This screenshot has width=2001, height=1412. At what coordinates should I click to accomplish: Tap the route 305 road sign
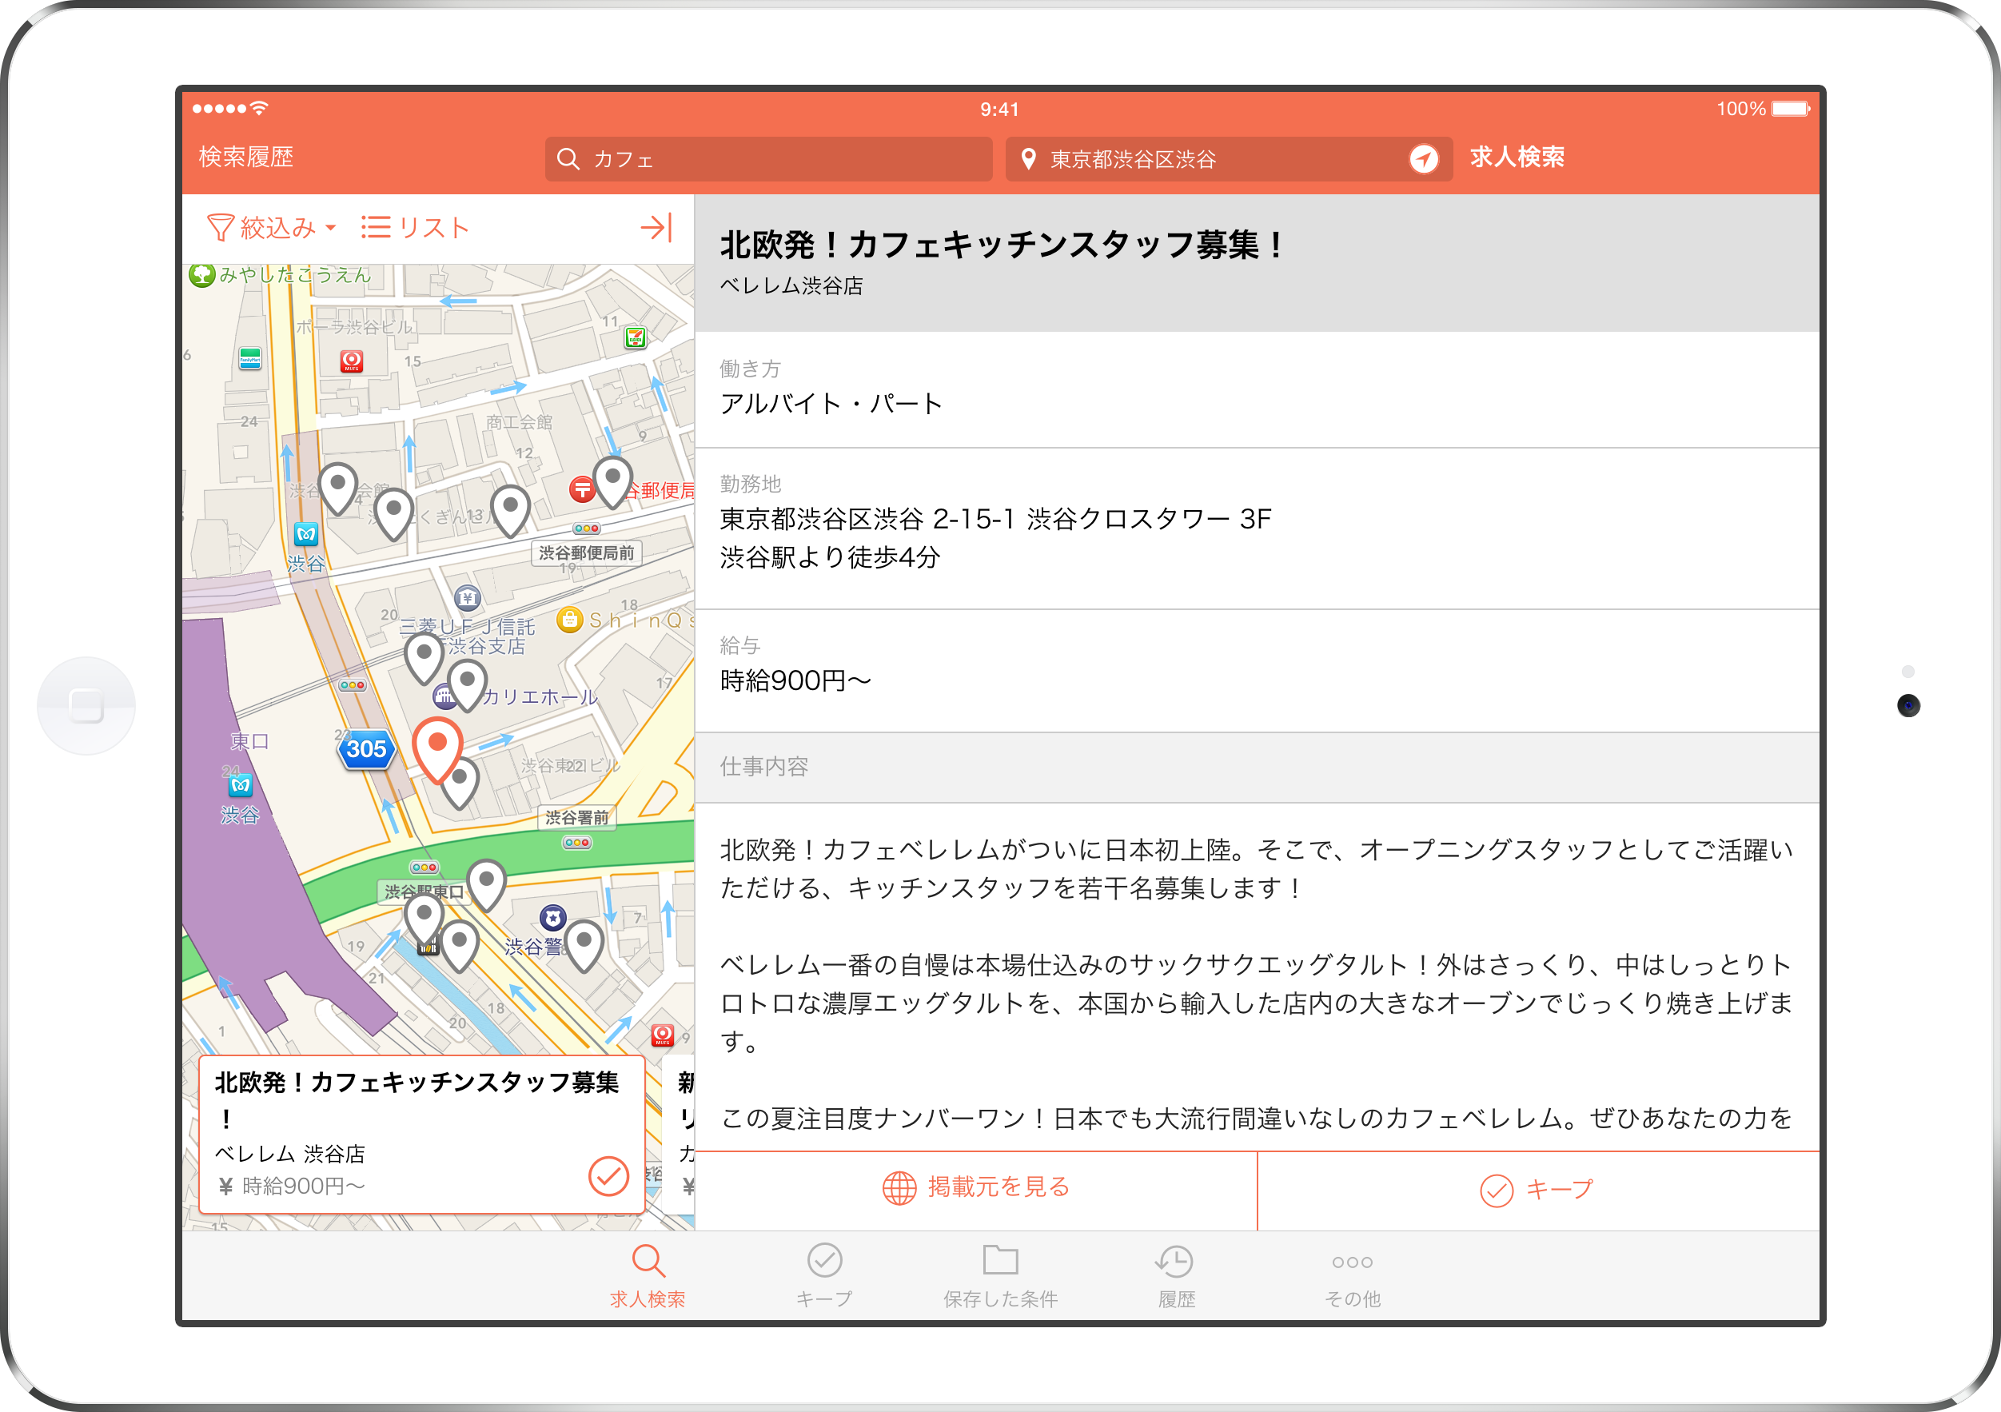pyautogui.click(x=366, y=748)
